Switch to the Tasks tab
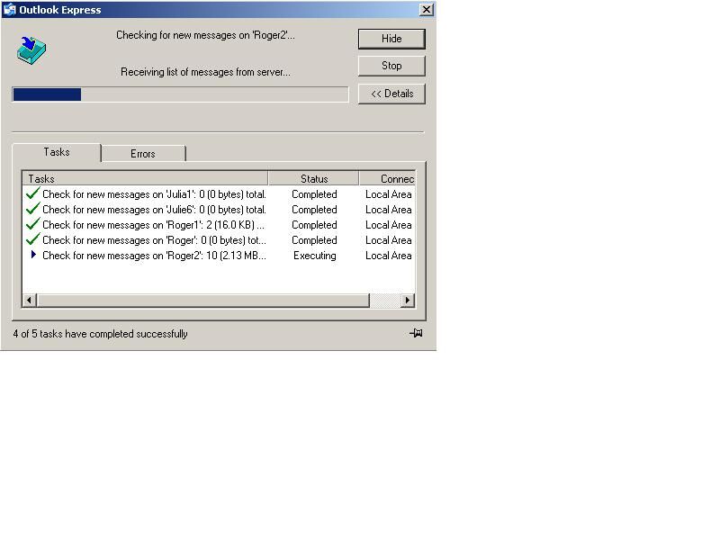The height and width of the screenshot is (540, 720). 57,152
